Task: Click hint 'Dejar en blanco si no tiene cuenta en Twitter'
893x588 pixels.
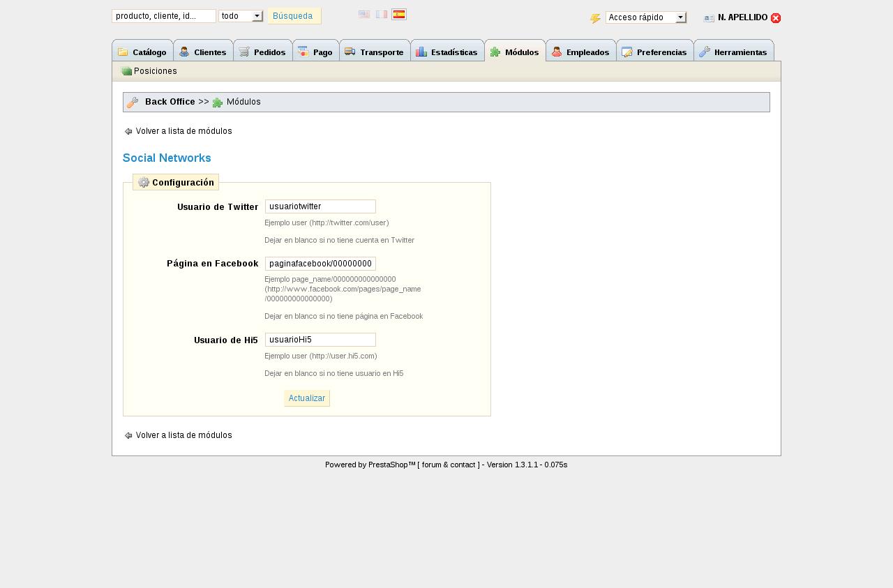Action: [339, 240]
